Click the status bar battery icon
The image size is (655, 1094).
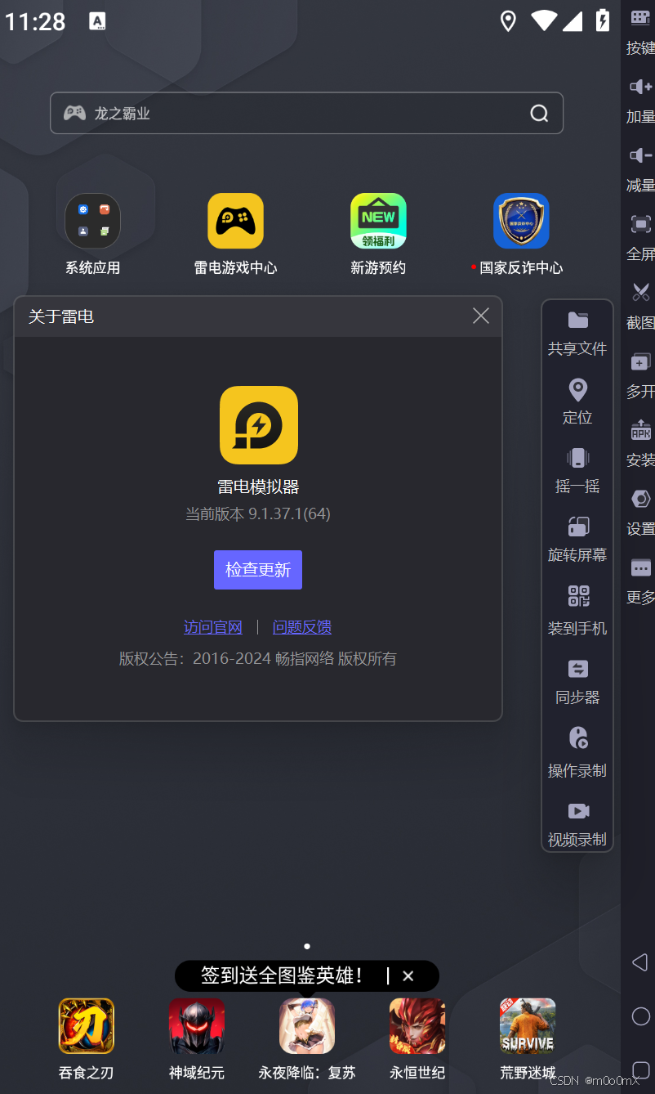(x=603, y=21)
